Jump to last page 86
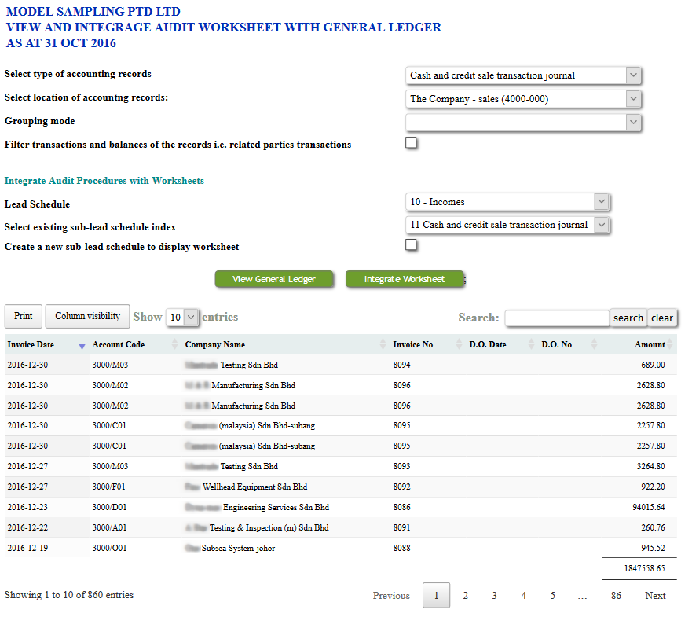 (616, 596)
